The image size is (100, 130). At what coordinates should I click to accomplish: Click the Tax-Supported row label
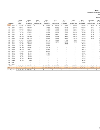tap(11, 70)
